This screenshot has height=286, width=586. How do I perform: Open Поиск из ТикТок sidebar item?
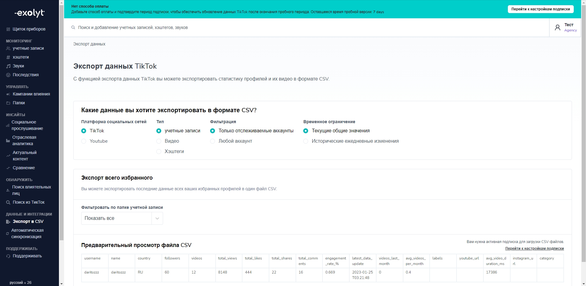(x=29, y=202)
